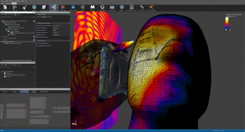Click the Auto Arrange button

pos(24,92)
